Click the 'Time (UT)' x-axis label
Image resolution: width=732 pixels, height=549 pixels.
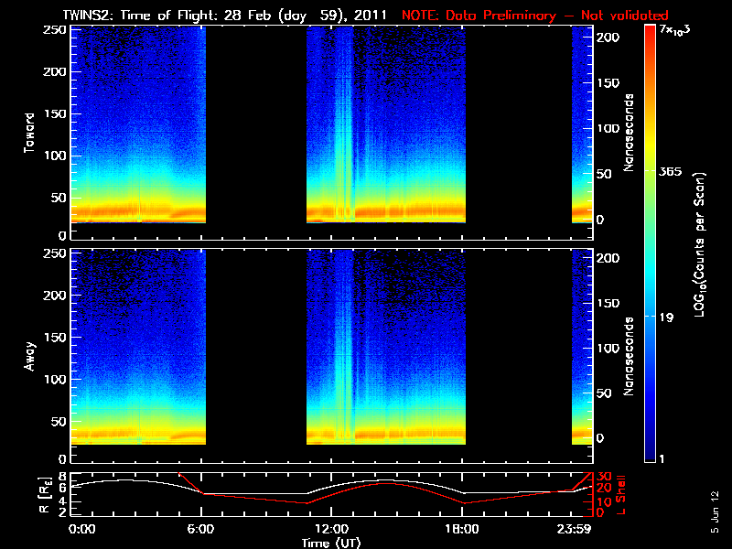333,543
